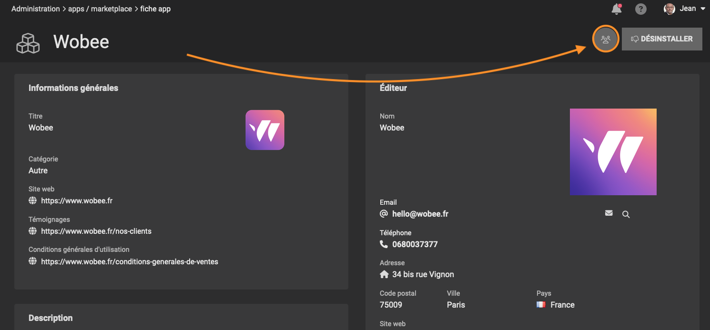Open the https://www.wobee.fr link
This screenshot has height=330, width=710.
pos(77,200)
